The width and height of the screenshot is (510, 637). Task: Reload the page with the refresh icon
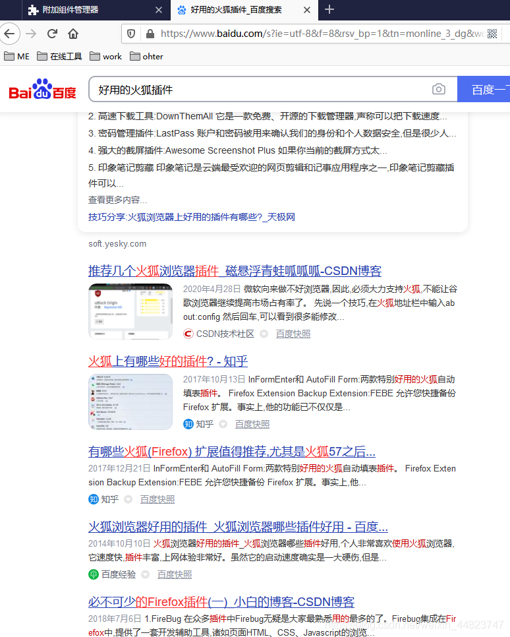pyautogui.click(x=52, y=34)
